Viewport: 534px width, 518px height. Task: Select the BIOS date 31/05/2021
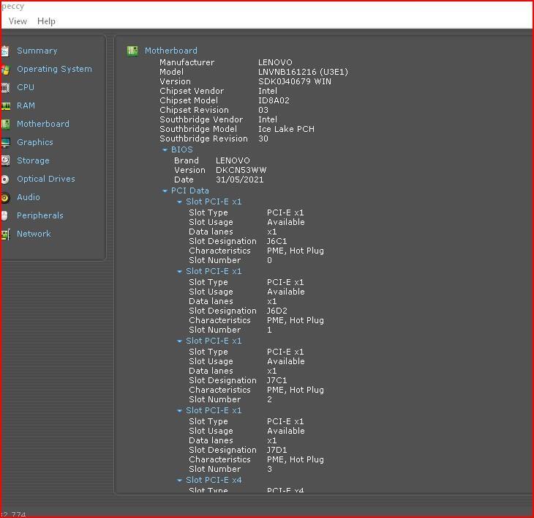click(x=240, y=180)
